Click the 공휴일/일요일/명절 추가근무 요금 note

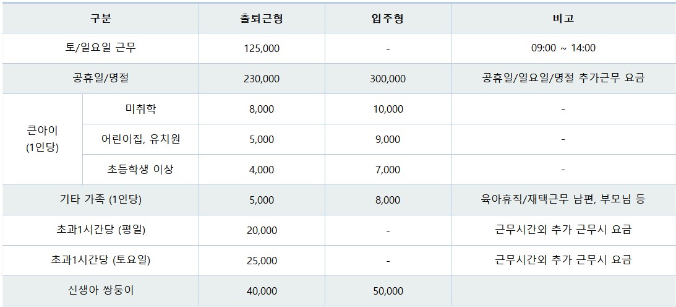(x=563, y=79)
